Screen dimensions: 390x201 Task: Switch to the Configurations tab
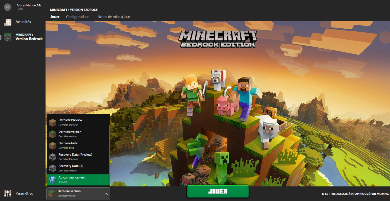pos(78,16)
